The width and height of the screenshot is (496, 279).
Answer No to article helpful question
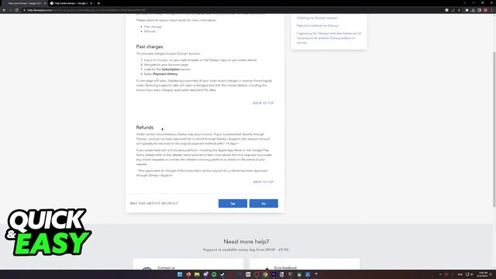tap(263, 203)
